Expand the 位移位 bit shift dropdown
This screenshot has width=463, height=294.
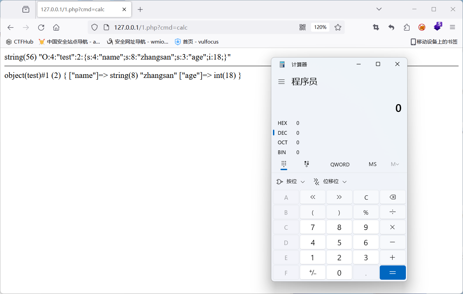(330, 181)
